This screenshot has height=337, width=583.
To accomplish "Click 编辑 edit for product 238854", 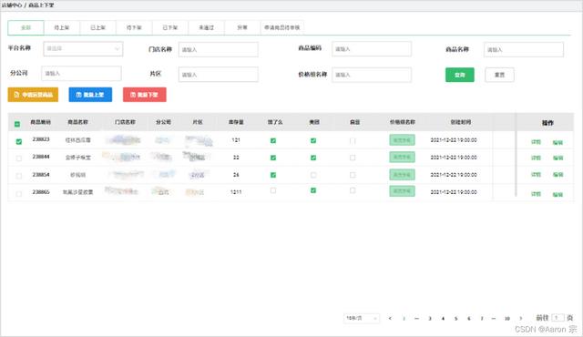I will [557, 175].
